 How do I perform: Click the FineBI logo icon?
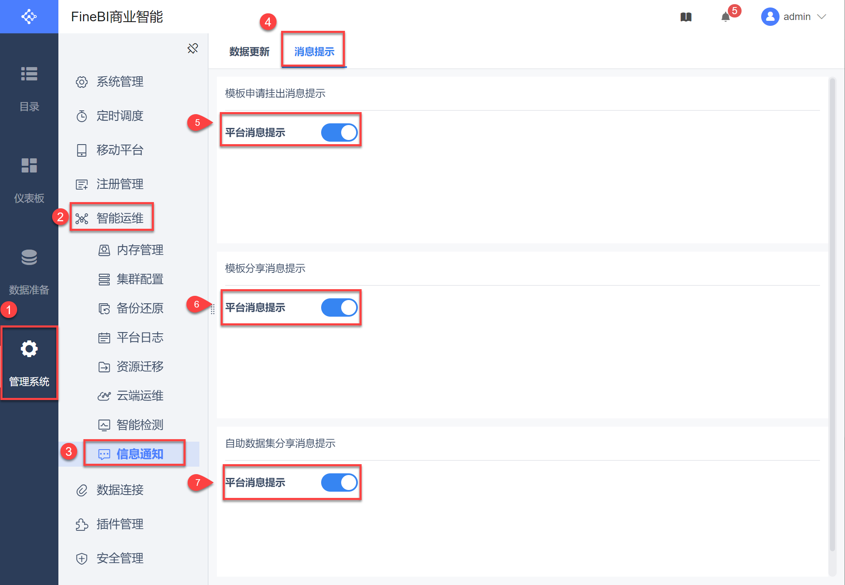[29, 17]
